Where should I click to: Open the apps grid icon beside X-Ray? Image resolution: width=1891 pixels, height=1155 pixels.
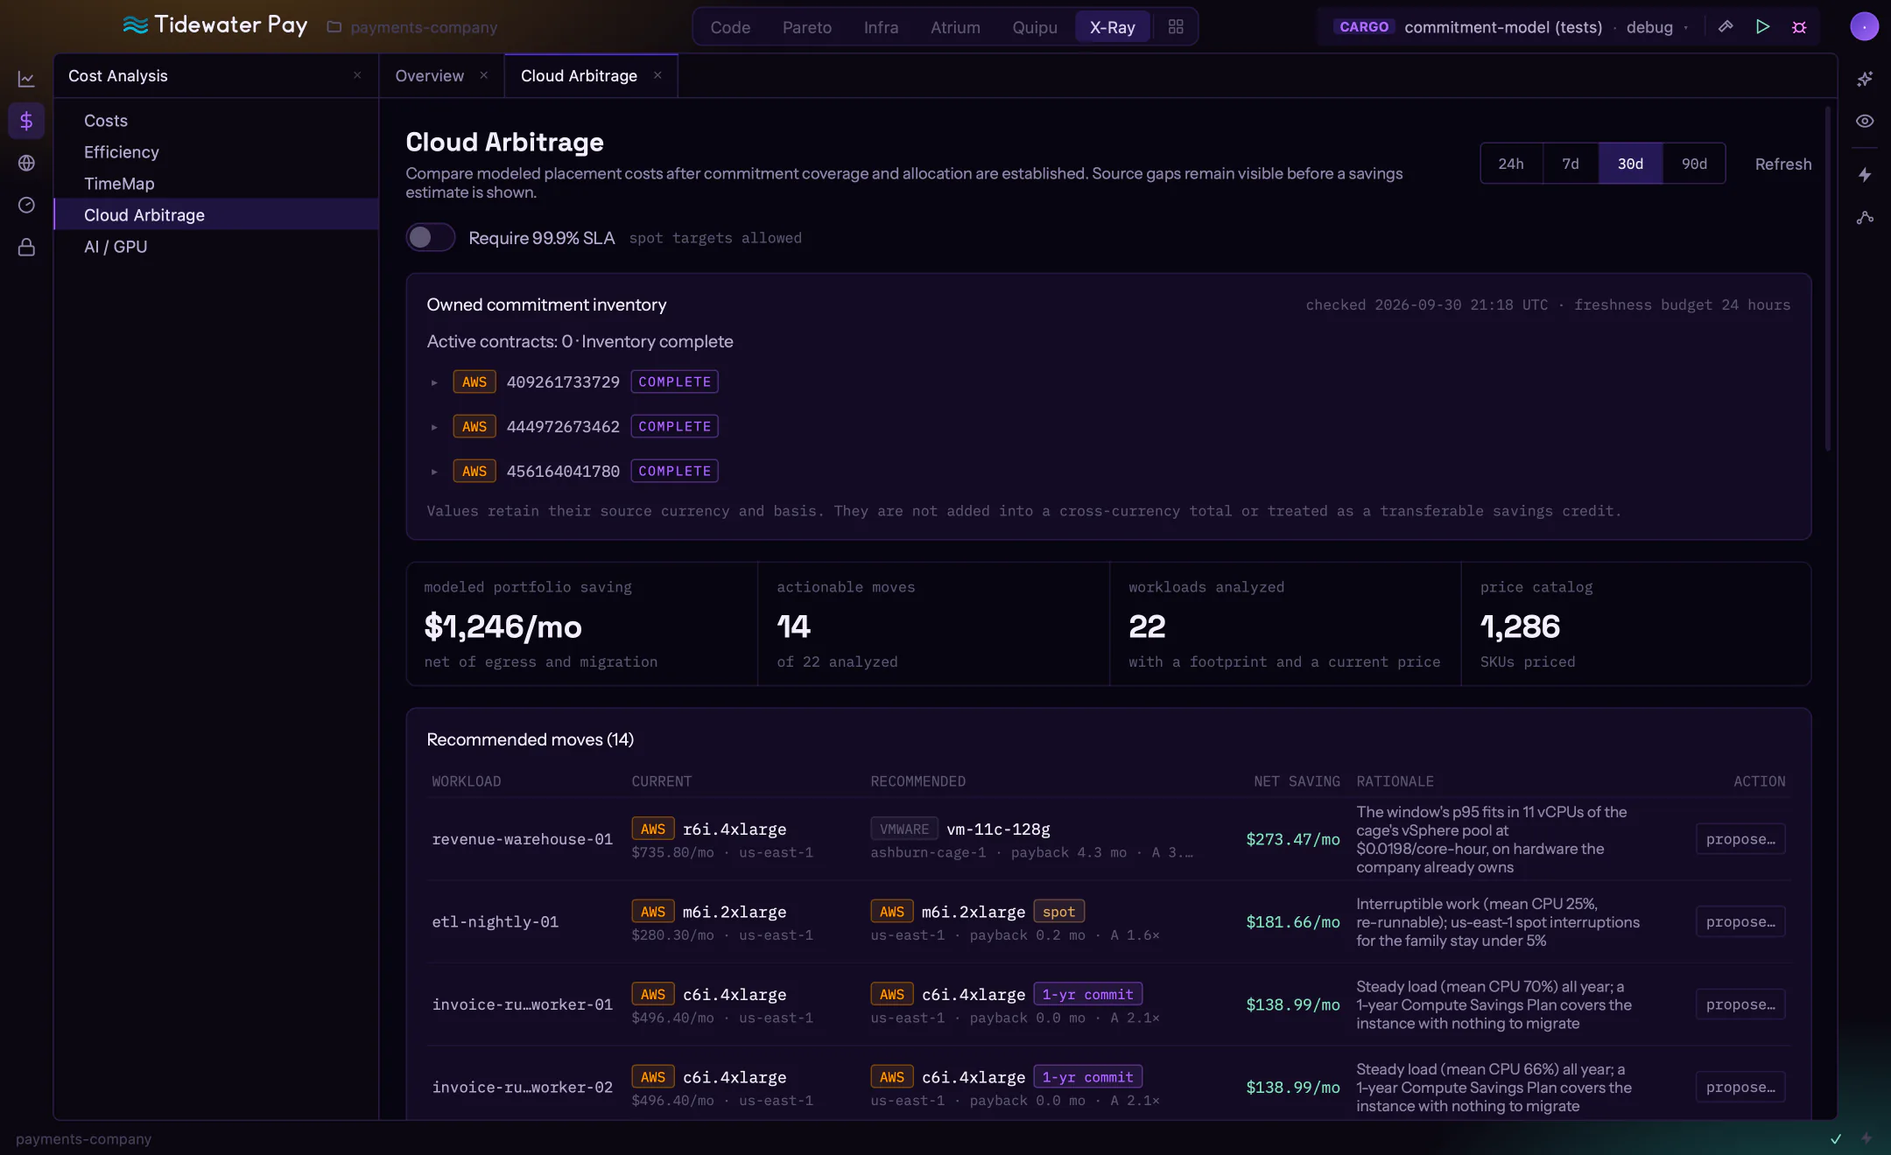(1176, 27)
